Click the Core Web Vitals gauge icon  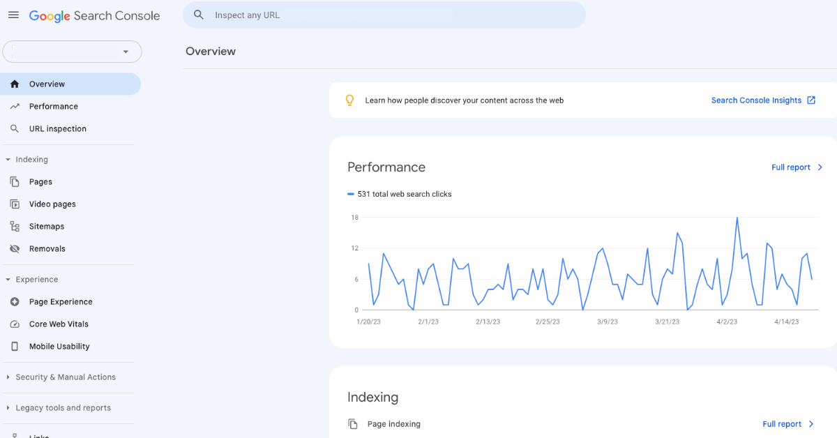pyautogui.click(x=15, y=324)
